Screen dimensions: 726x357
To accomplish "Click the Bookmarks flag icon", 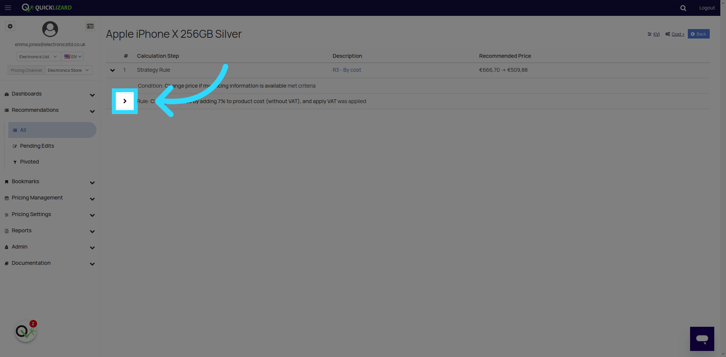I will pos(6,182).
